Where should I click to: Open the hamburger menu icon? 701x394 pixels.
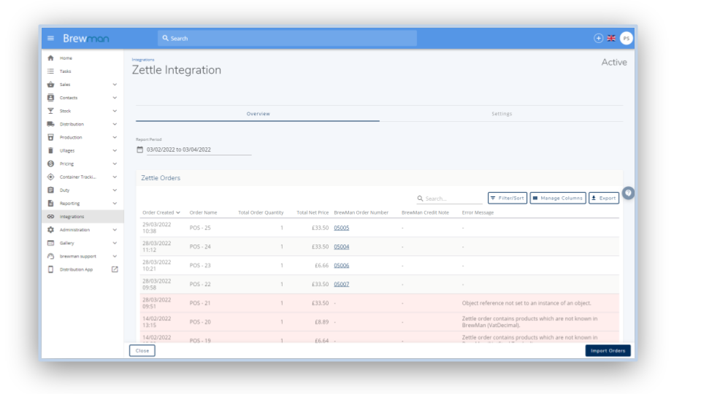point(50,39)
